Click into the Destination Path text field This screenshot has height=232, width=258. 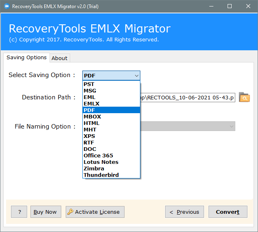pyautogui.click(x=188, y=97)
